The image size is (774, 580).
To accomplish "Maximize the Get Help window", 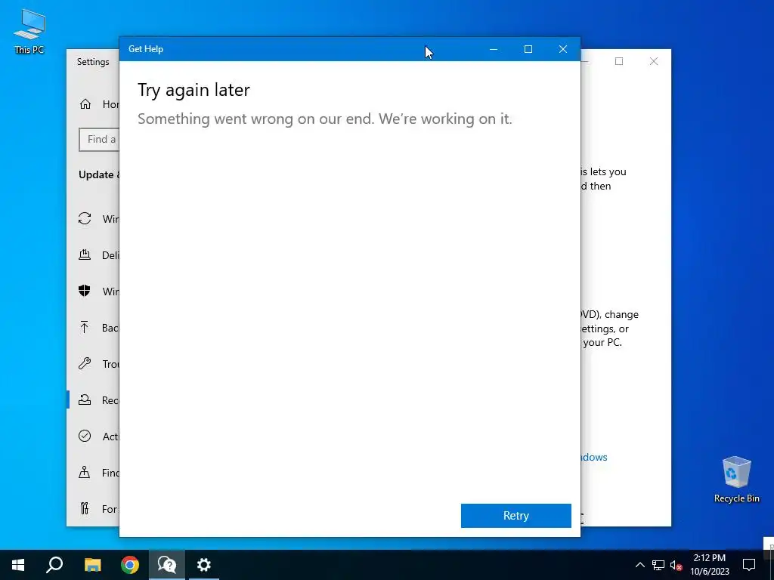I will 528,49.
